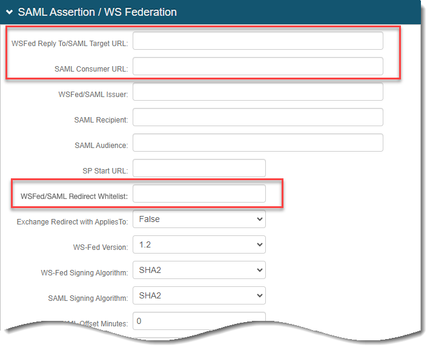Click the SP Start URL label
The image size is (430, 350).
pos(105,171)
